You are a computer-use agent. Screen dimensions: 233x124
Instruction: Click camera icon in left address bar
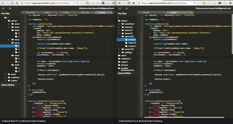coord(75,3)
